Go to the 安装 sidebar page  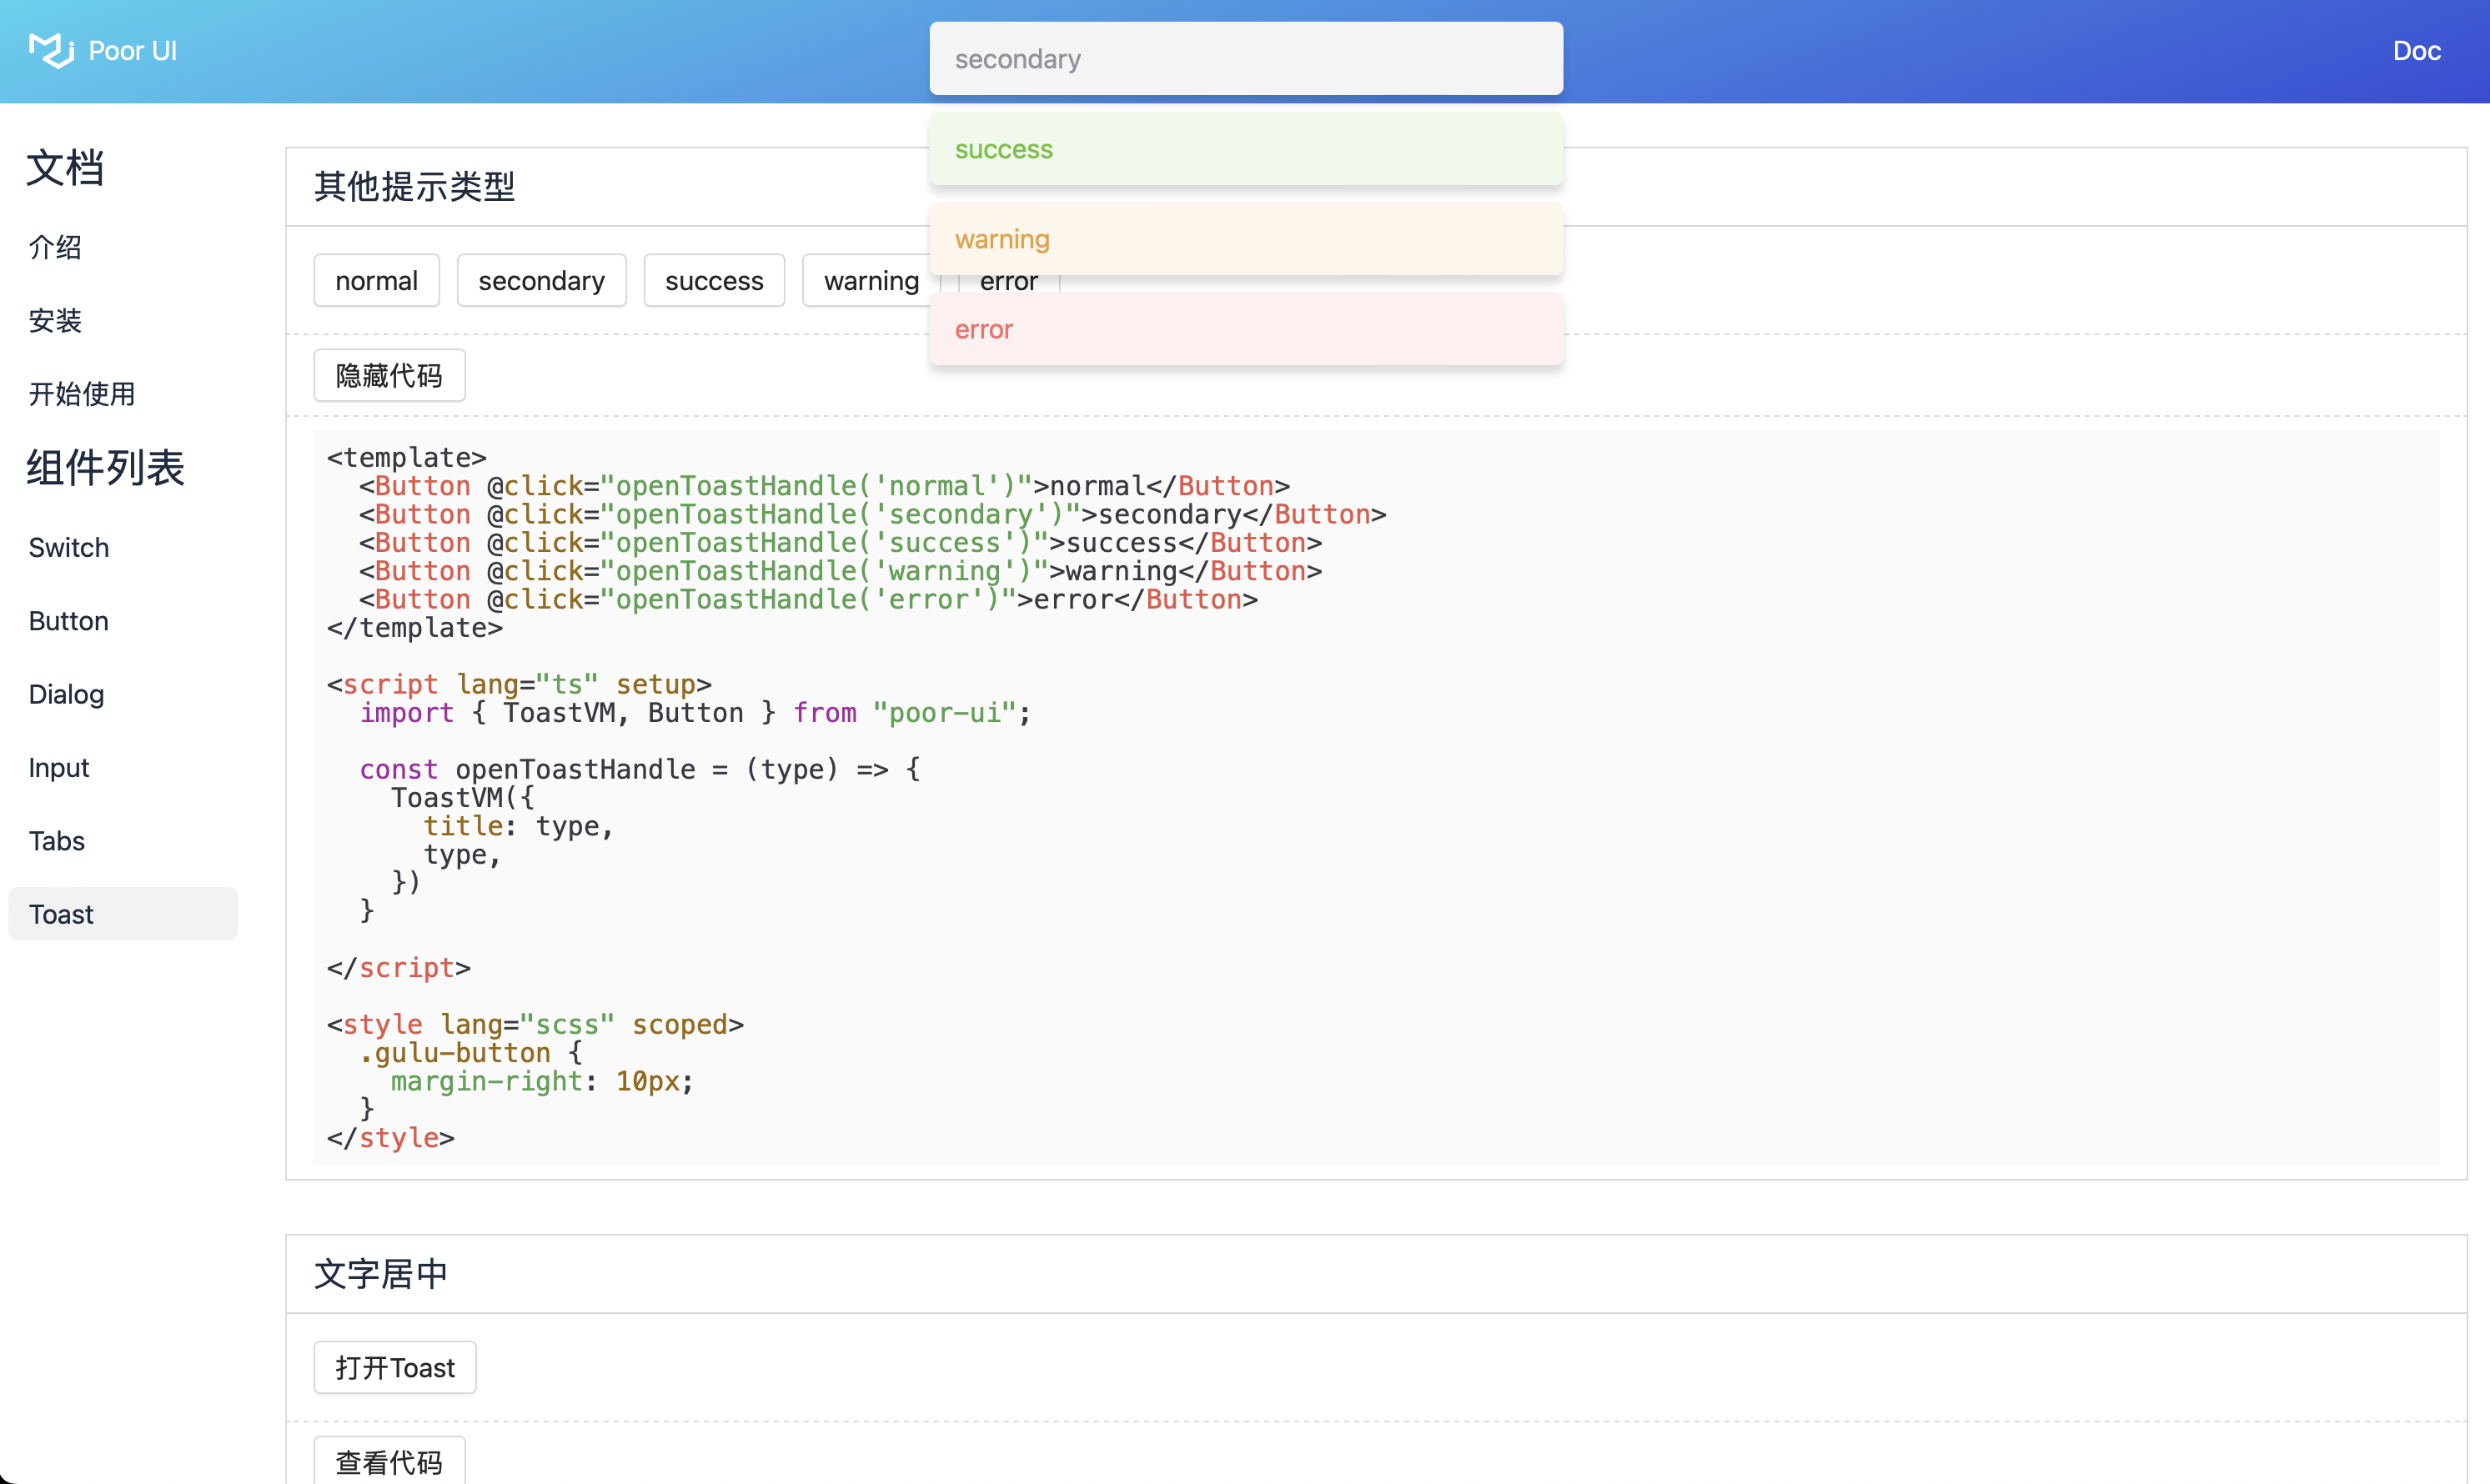pos(55,320)
